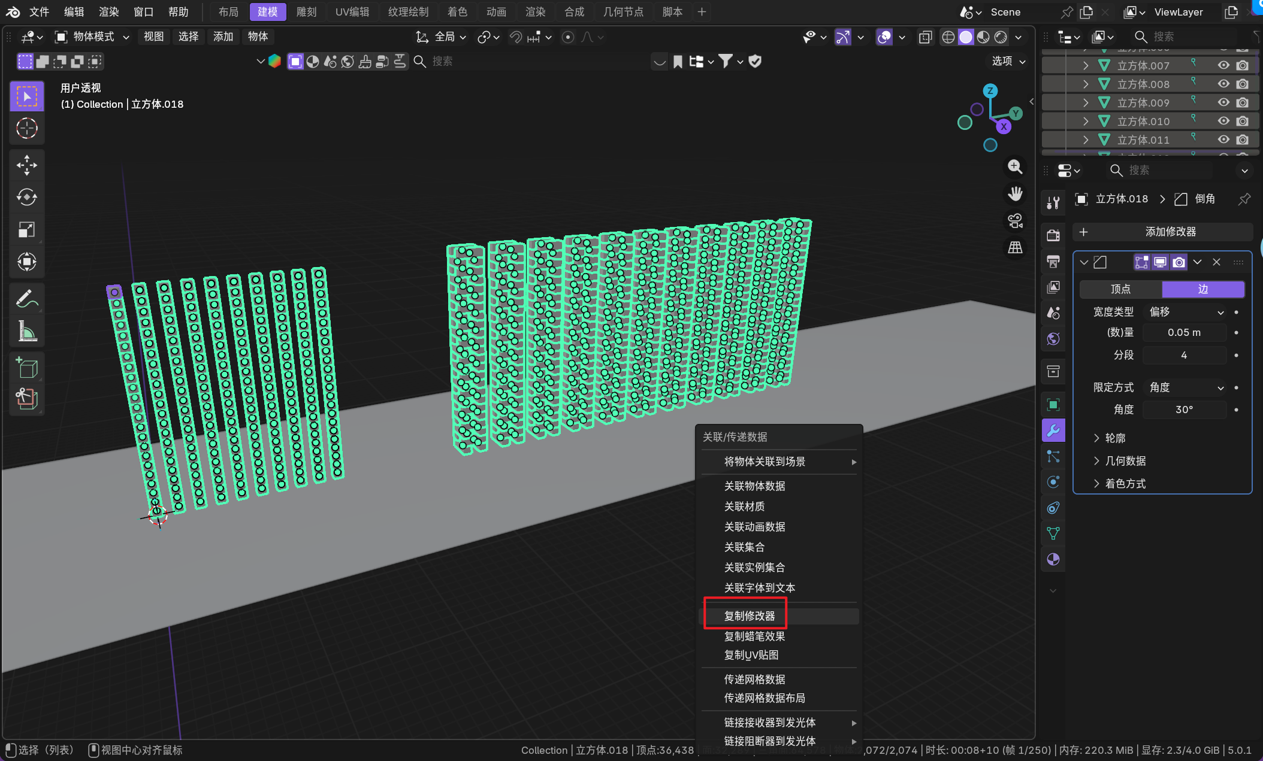The height and width of the screenshot is (761, 1263).
Task: Select the Measure tool
Action: pyautogui.click(x=27, y=331)
